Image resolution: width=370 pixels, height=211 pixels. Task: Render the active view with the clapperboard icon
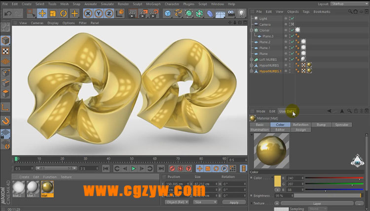point(133,13)
